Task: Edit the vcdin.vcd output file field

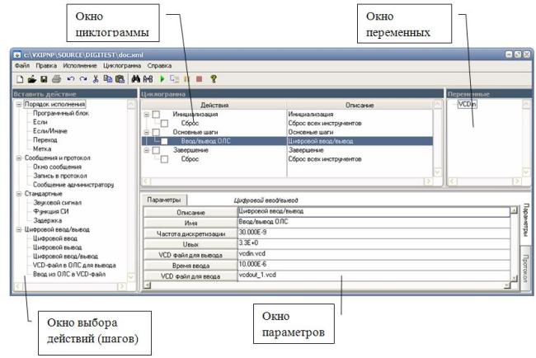Action: coord(374,254)
